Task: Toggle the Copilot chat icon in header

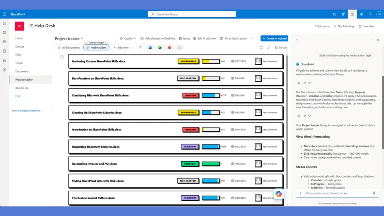Action: (x=352, y=14)
